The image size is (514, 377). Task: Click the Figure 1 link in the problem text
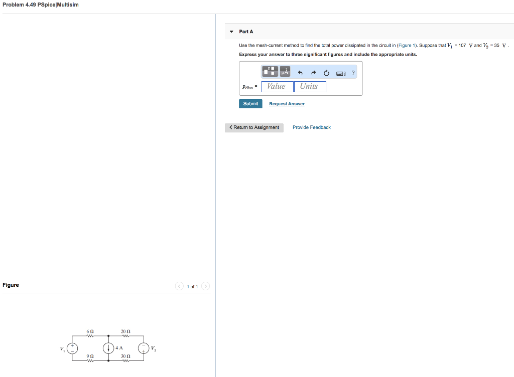pyautogui.click(x=407, y=45)
